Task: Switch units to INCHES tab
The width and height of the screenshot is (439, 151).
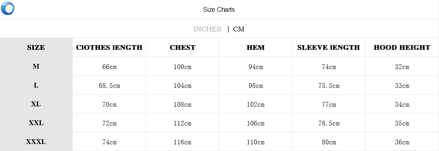Action: pyautogui.click(x=207, y=29)
